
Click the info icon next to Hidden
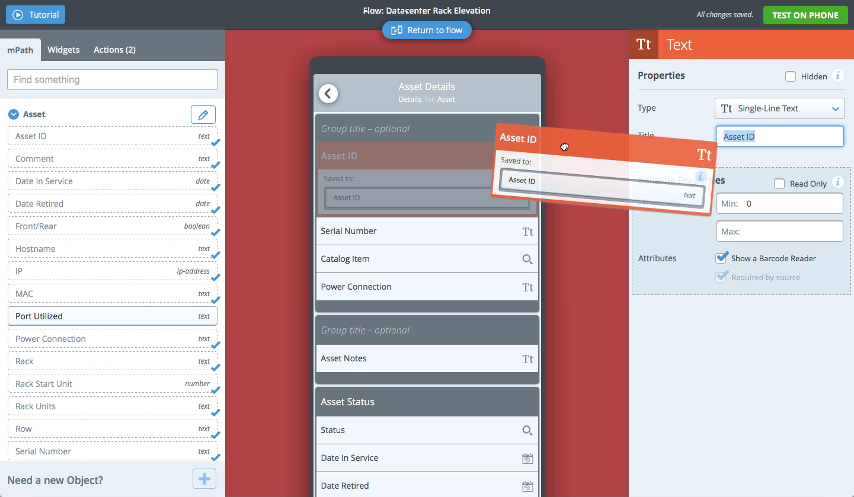click(838, 76)
